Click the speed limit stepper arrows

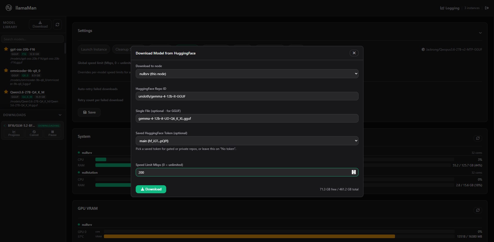[x=354, y=172]
